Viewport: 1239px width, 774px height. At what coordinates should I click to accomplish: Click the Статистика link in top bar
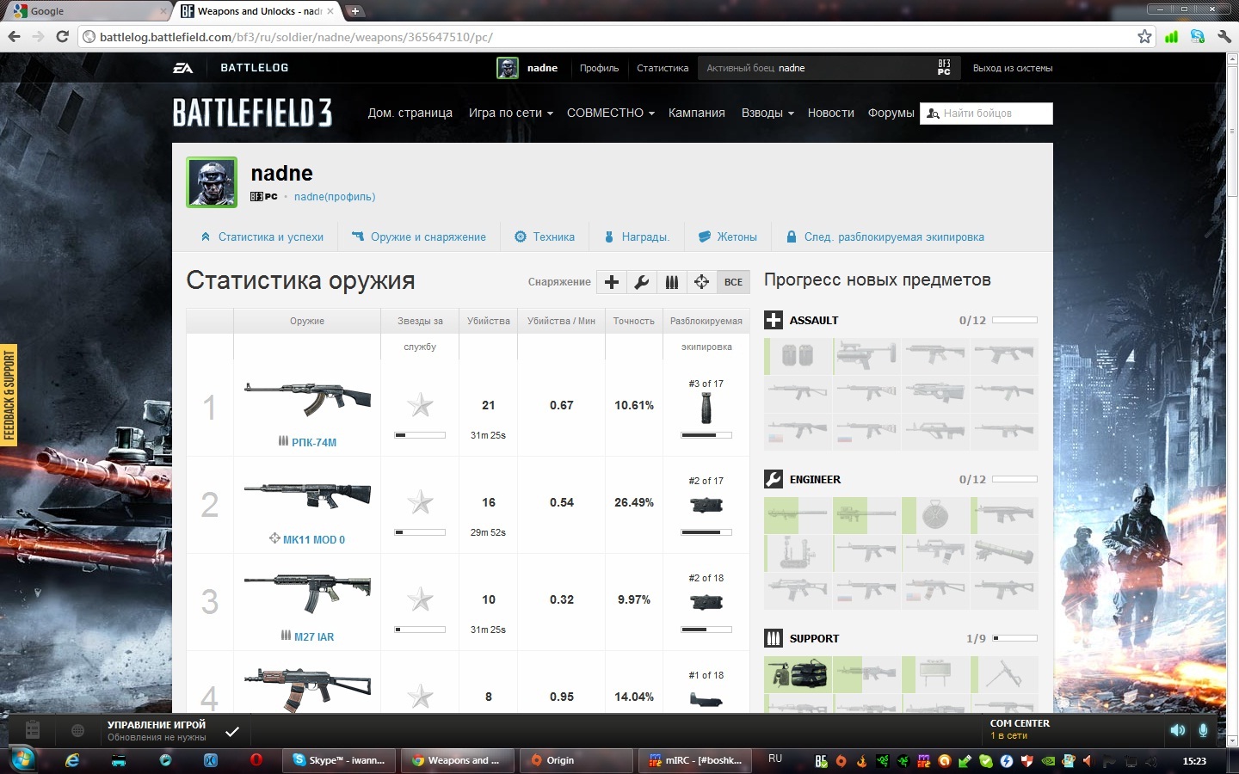tap(663, 68)
